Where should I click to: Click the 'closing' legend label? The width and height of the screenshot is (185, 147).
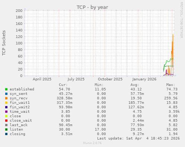(x=17, y=134)
